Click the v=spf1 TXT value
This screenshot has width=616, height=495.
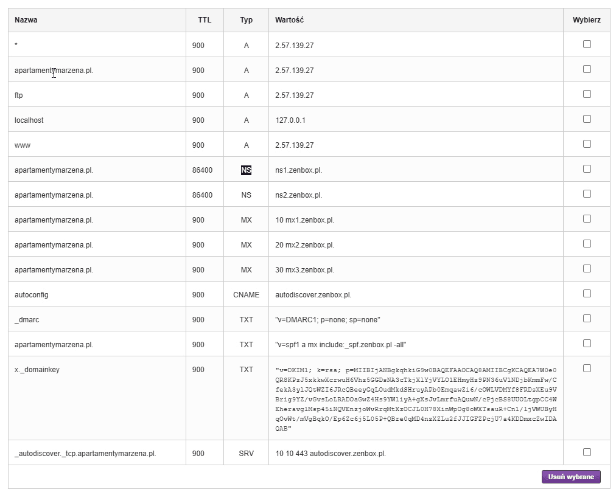(341, 345)
